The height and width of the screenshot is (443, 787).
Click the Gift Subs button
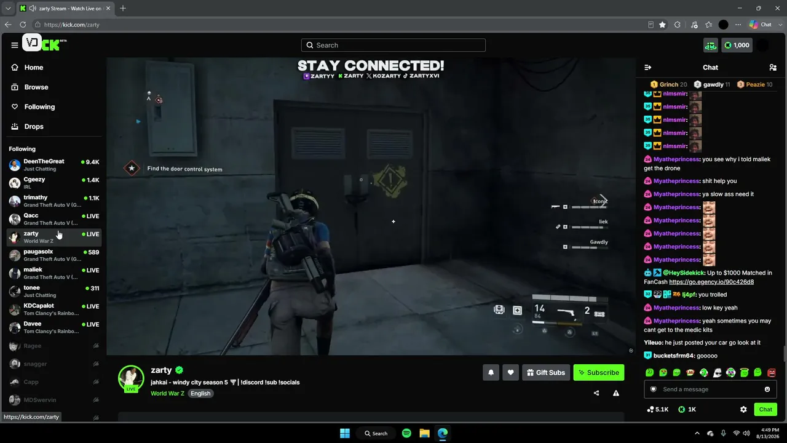pos(546,372)
